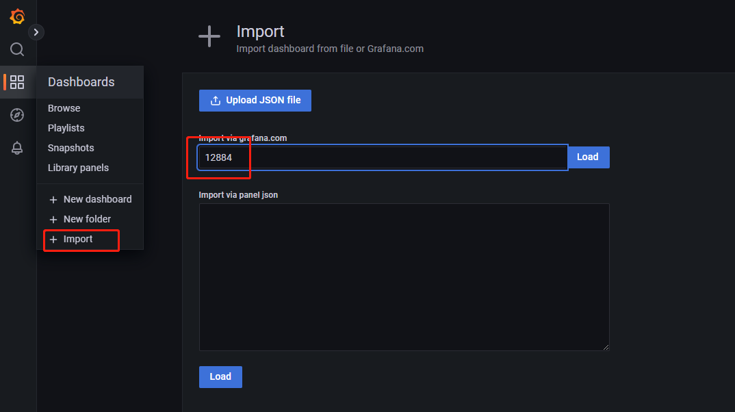Click Load next to the grafana.com ID field
The height and width of the screenshot is (412, 735).
[x=588, y=157]
